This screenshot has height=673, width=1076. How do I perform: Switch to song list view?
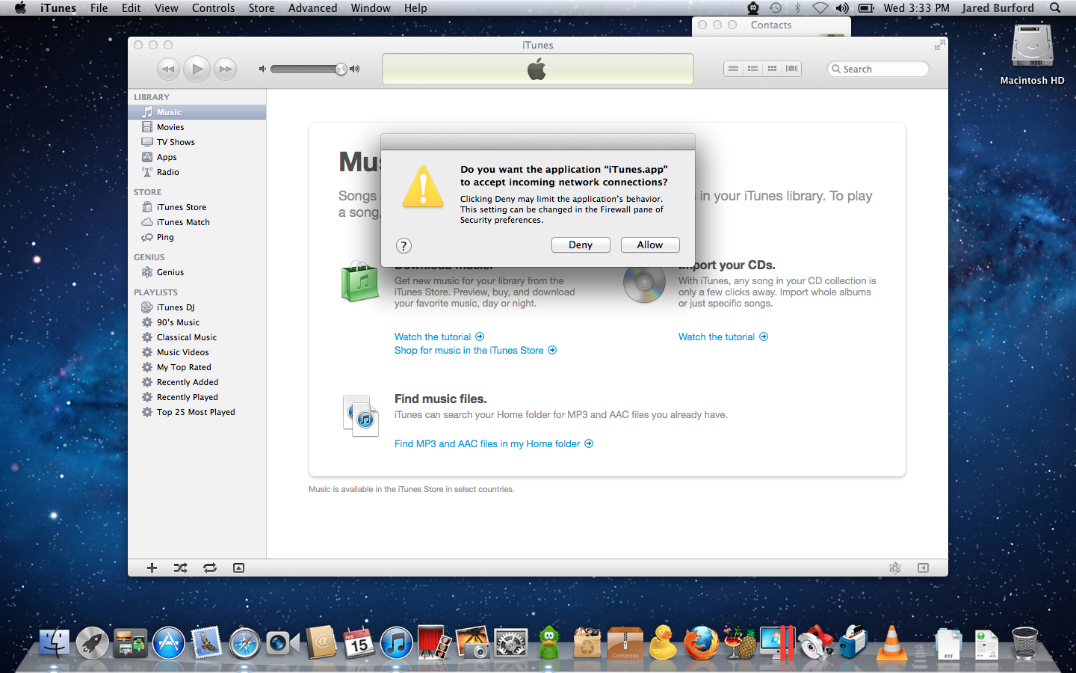tap(733, 69)
